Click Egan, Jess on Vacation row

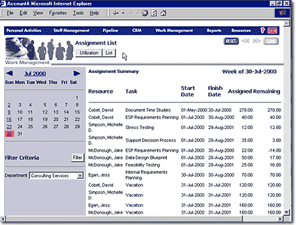[99, 205]
